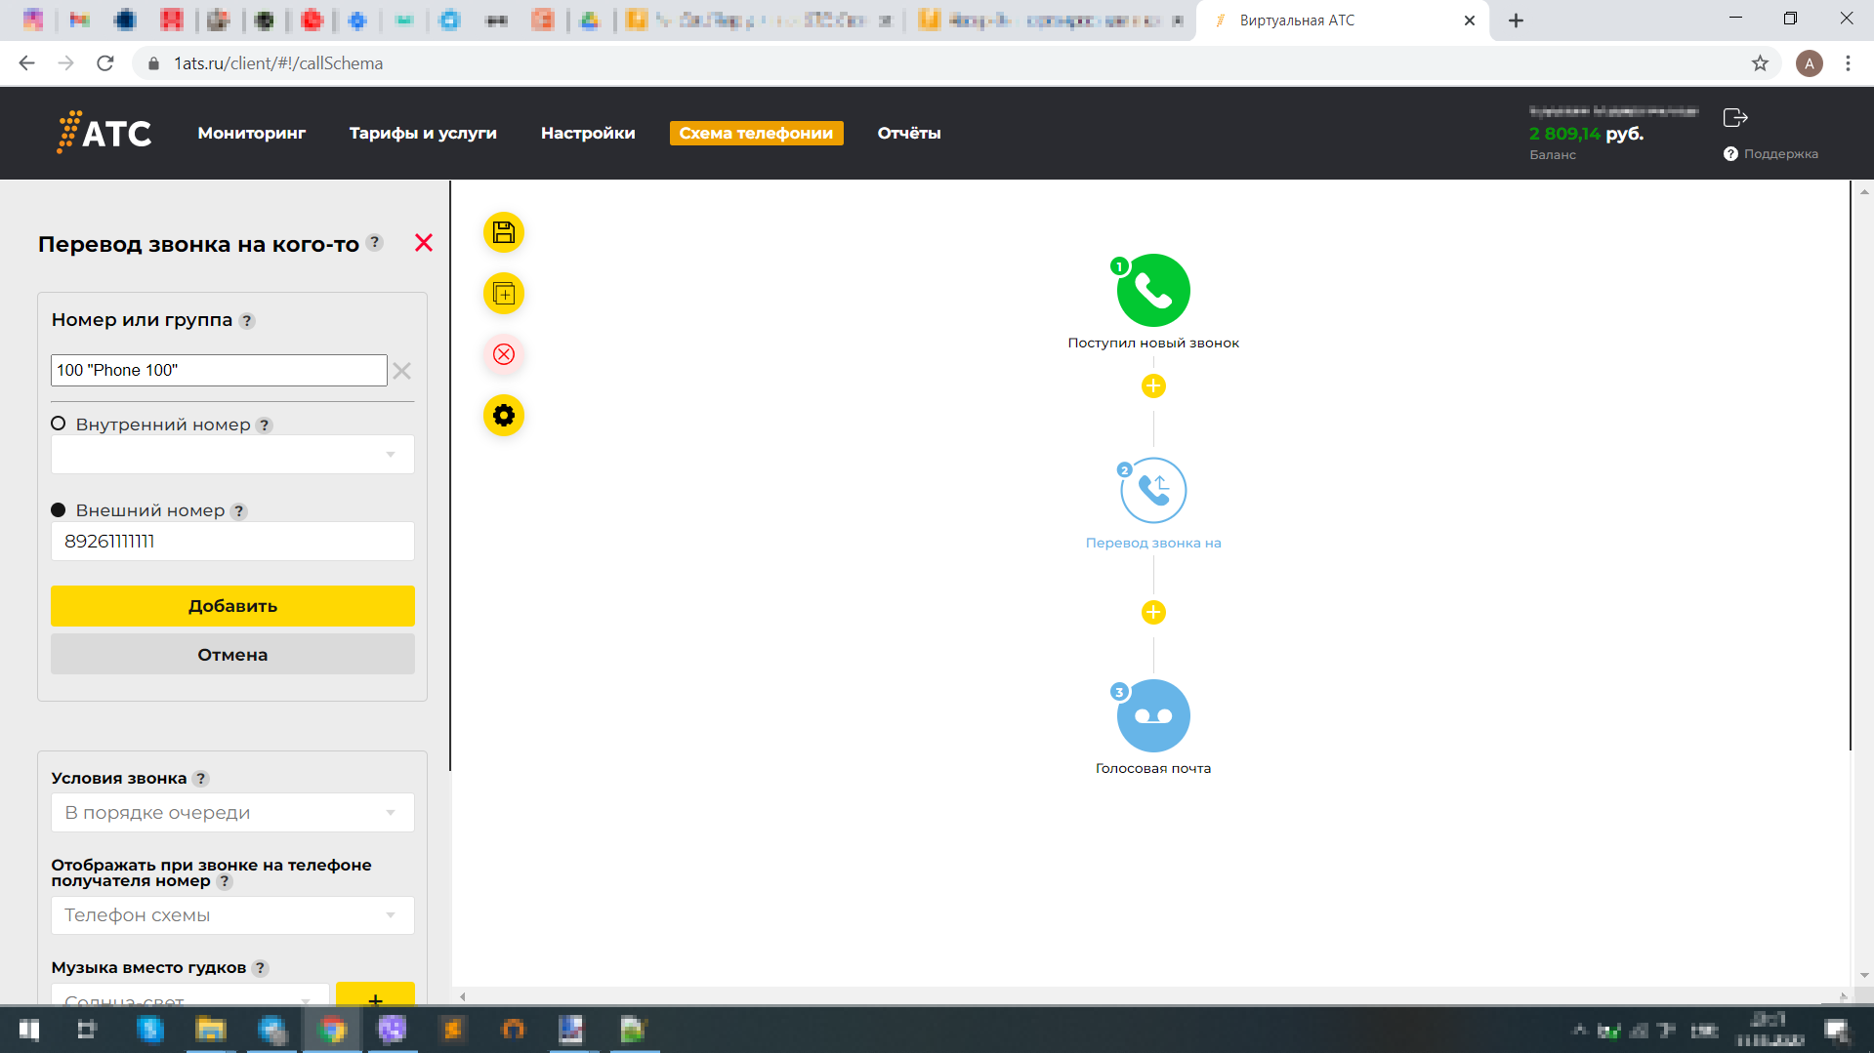Expand the internal number dropdown
Image resolution: width=1874 pixels, height=1053 pixels.
point(232,455)
